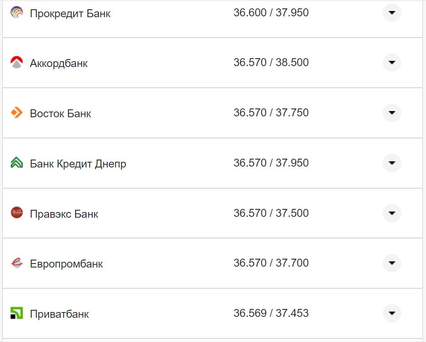Select the Правэкс Банк name text

point(64,214)
